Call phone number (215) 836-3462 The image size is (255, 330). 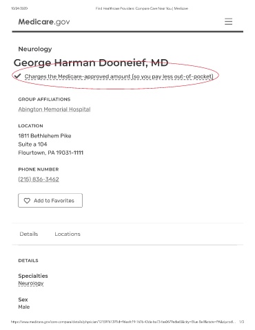tap(39, 179)
